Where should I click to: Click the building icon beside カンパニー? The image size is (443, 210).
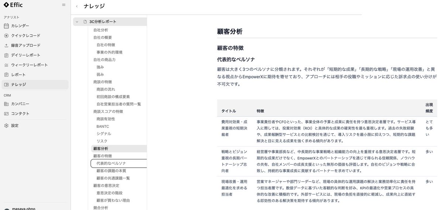point(6,104)
